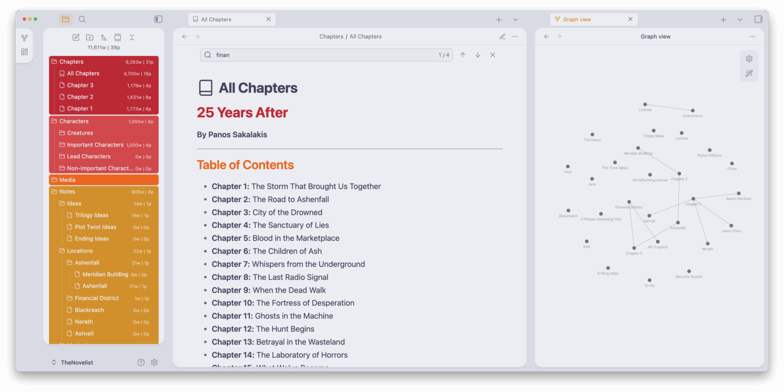Open search from the top-left magnifier icon
This screenshot has width=784, height=392.
click(x=82, y=19)
